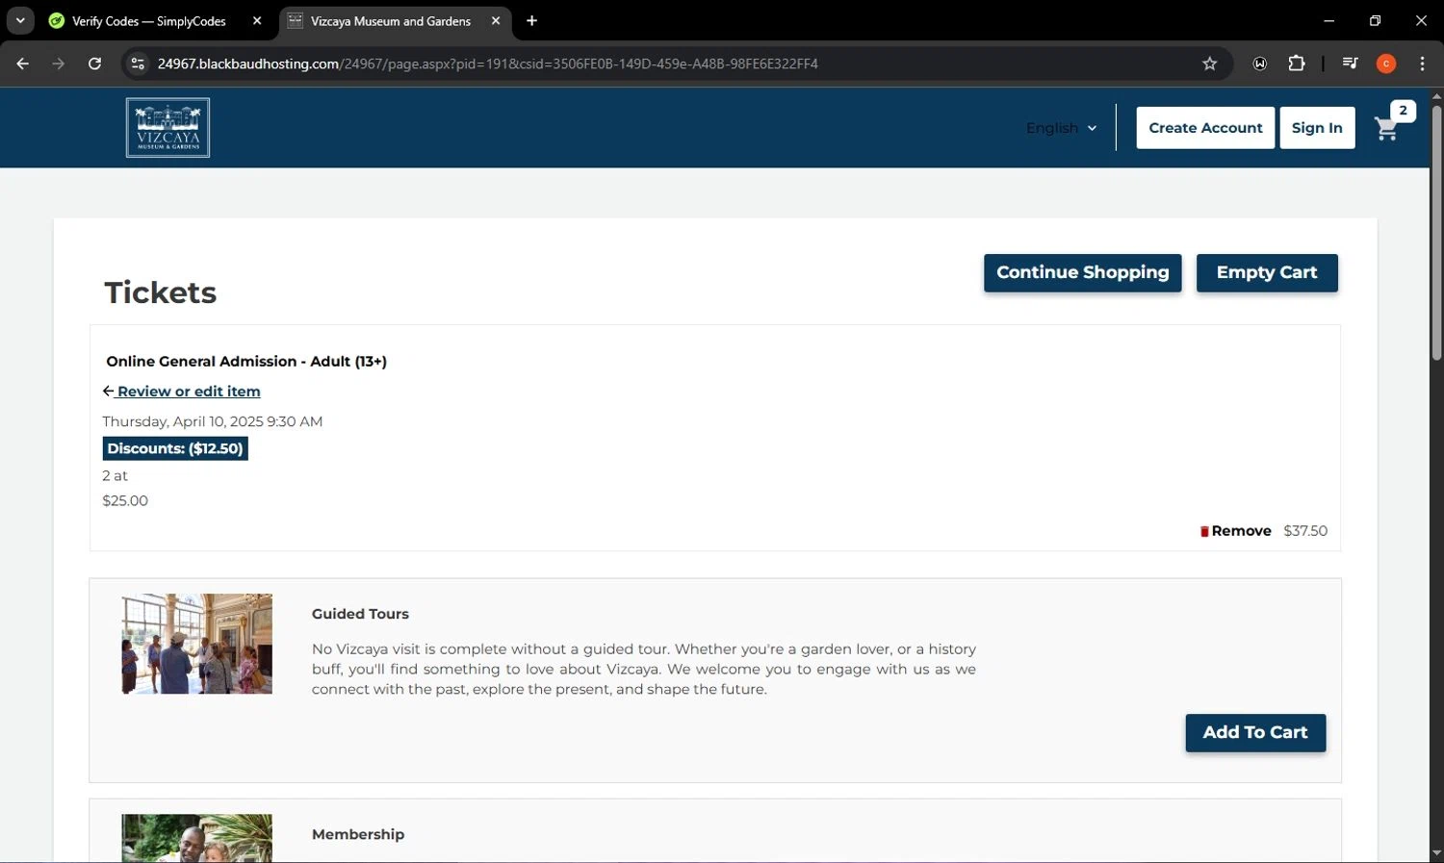Image resolution: width=1444 pixels, height=863 pixels.
Task: Click the W extension icon in toolbar
Action: point(1260,63)
